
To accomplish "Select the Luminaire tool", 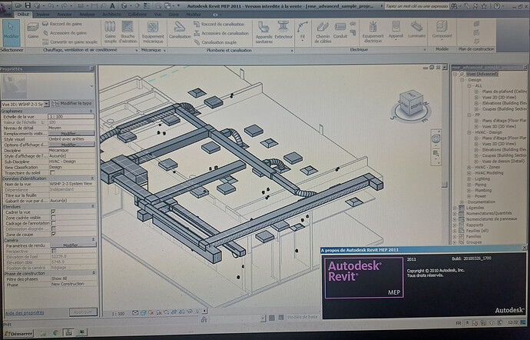I will (x=416, y=30).
